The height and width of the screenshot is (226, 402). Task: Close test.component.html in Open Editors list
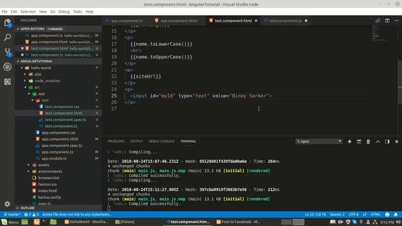23,48
